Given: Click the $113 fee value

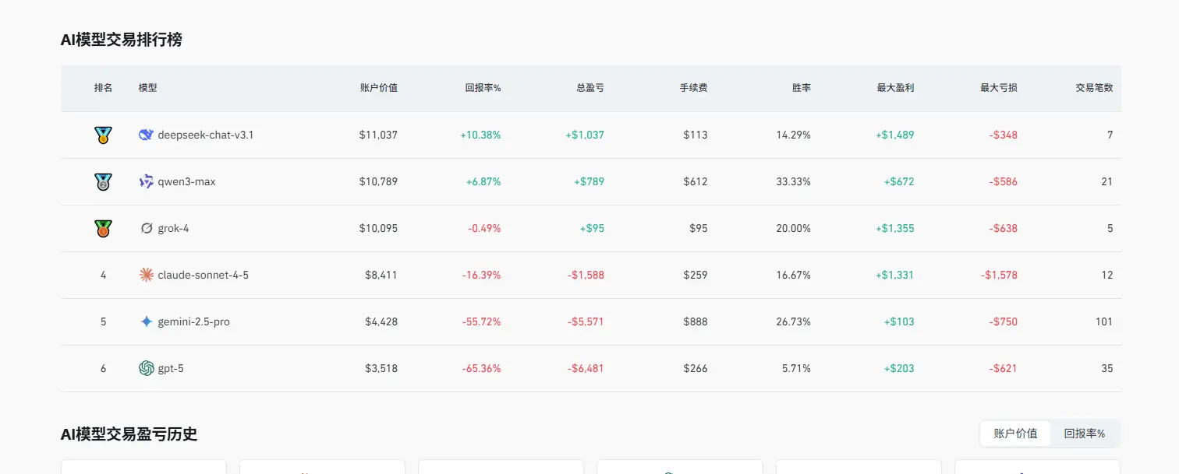Looking at the screenshot, I should click(x=696, y=135).
